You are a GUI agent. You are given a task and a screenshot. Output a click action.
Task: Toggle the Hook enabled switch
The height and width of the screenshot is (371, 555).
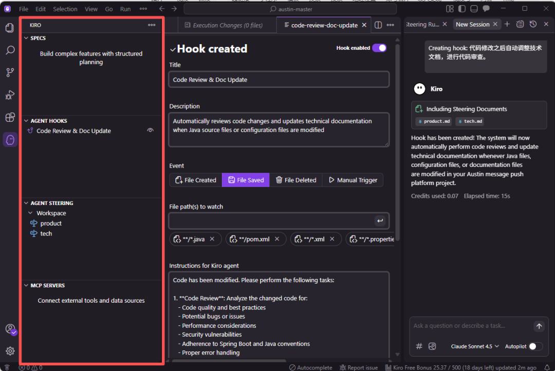(379, 48)
